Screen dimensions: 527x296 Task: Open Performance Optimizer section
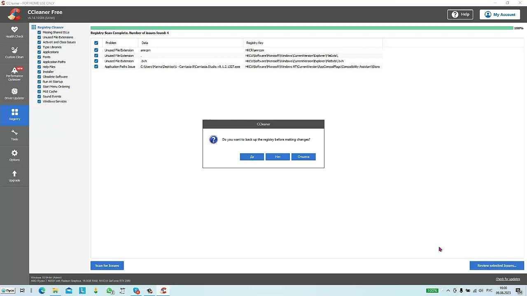pos(14,74)
